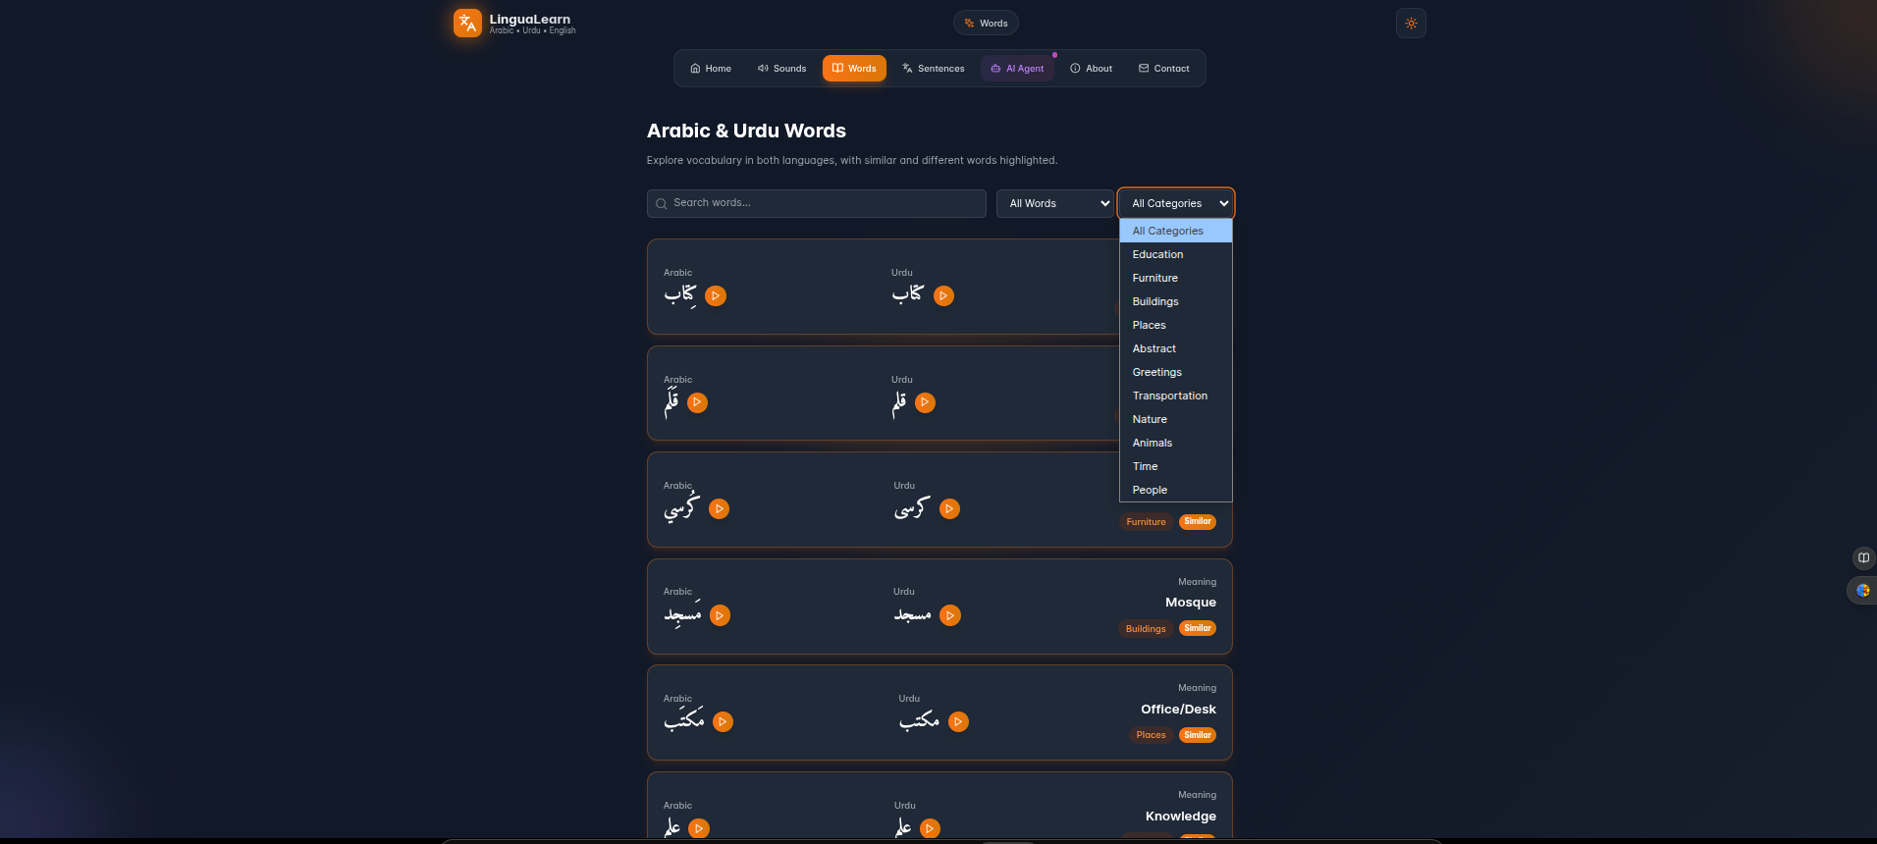
Task: Open the Contact nav tab
Action: pos(1164,69)
